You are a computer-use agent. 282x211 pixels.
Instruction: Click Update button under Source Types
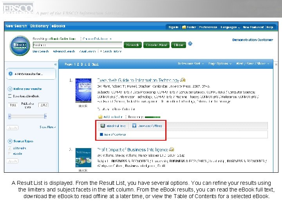click(x=13, y=161)
